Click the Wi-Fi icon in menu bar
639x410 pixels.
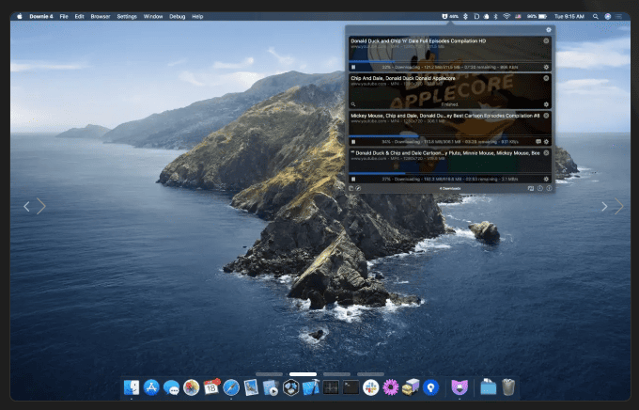pyautogui.click(x=507, y=16)
